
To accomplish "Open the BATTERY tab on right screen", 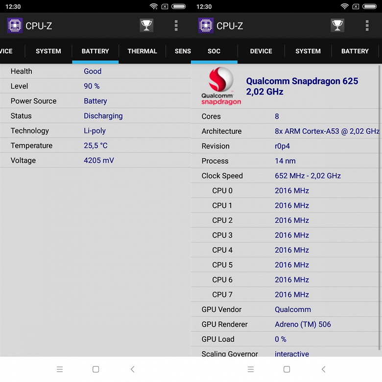I will click(x=355, y=51).
